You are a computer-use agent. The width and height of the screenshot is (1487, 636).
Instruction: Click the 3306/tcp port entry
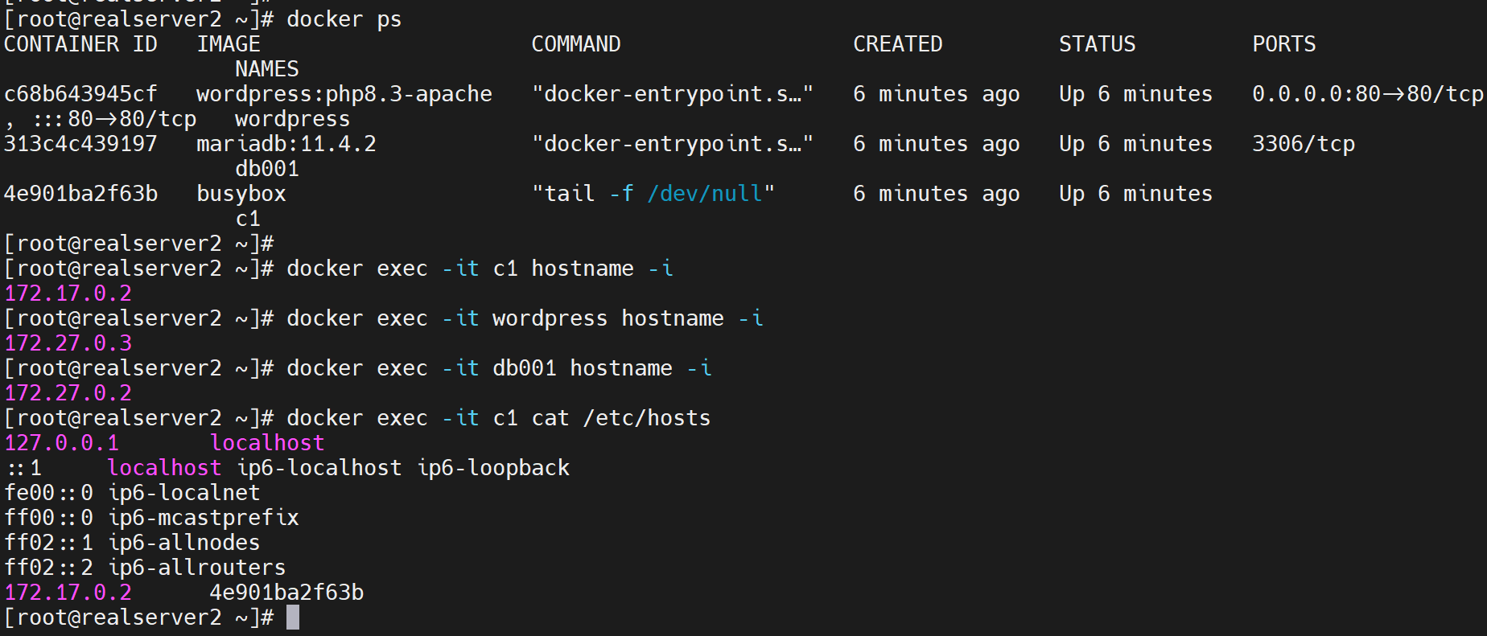tap(1303, 144)
